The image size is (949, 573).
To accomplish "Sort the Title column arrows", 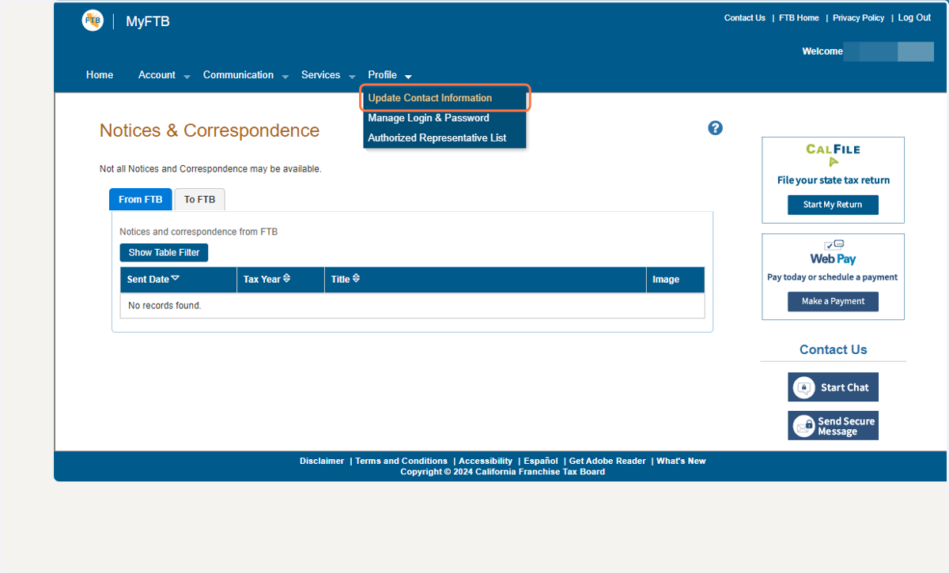I will [x=357, y=278].
